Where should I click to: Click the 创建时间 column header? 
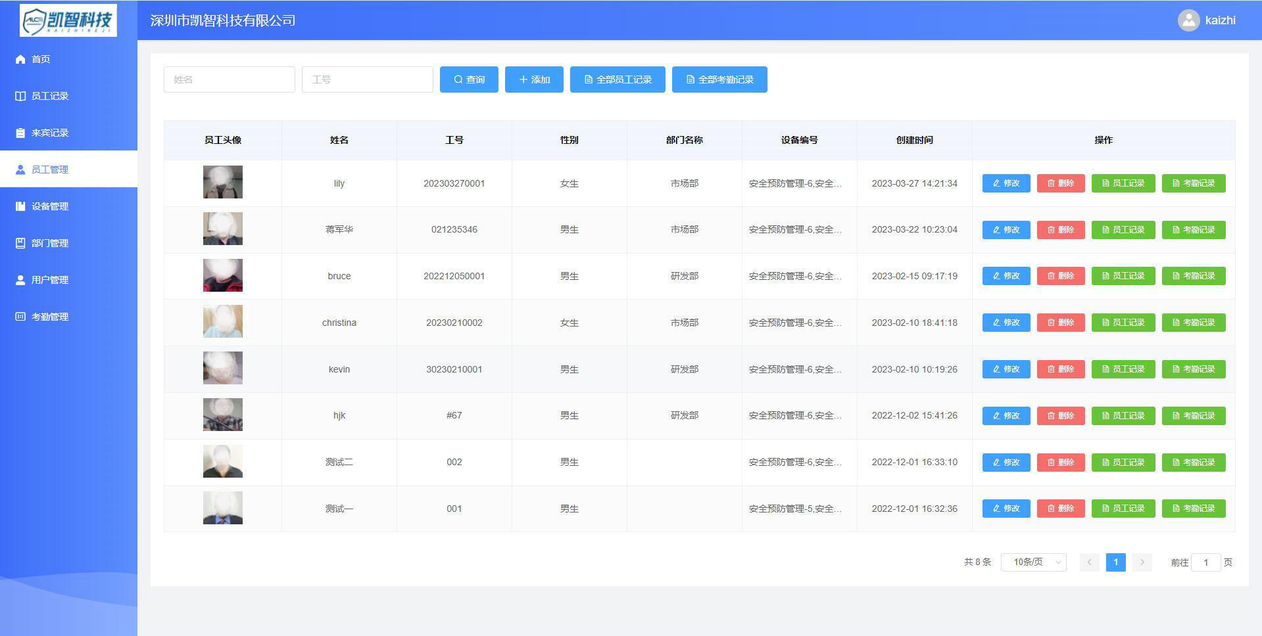pos(915,140)
